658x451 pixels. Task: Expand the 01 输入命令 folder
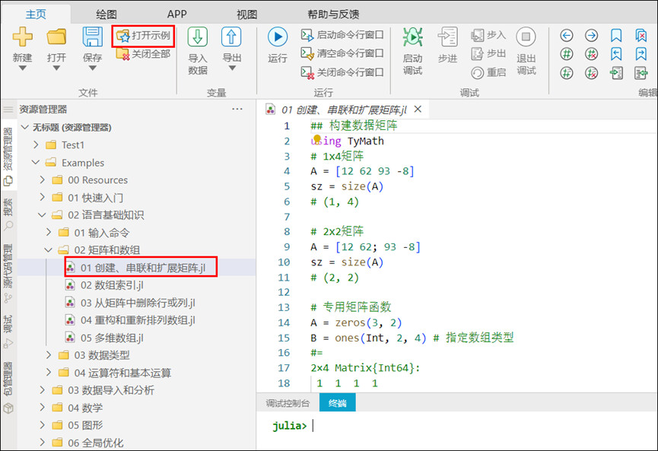coord(49,232)
